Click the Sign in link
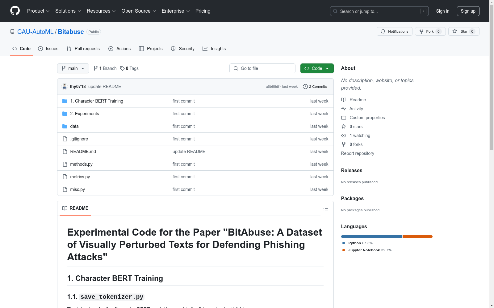The height and width of the screenshot is (308, 494). click(x=443, y=11)
